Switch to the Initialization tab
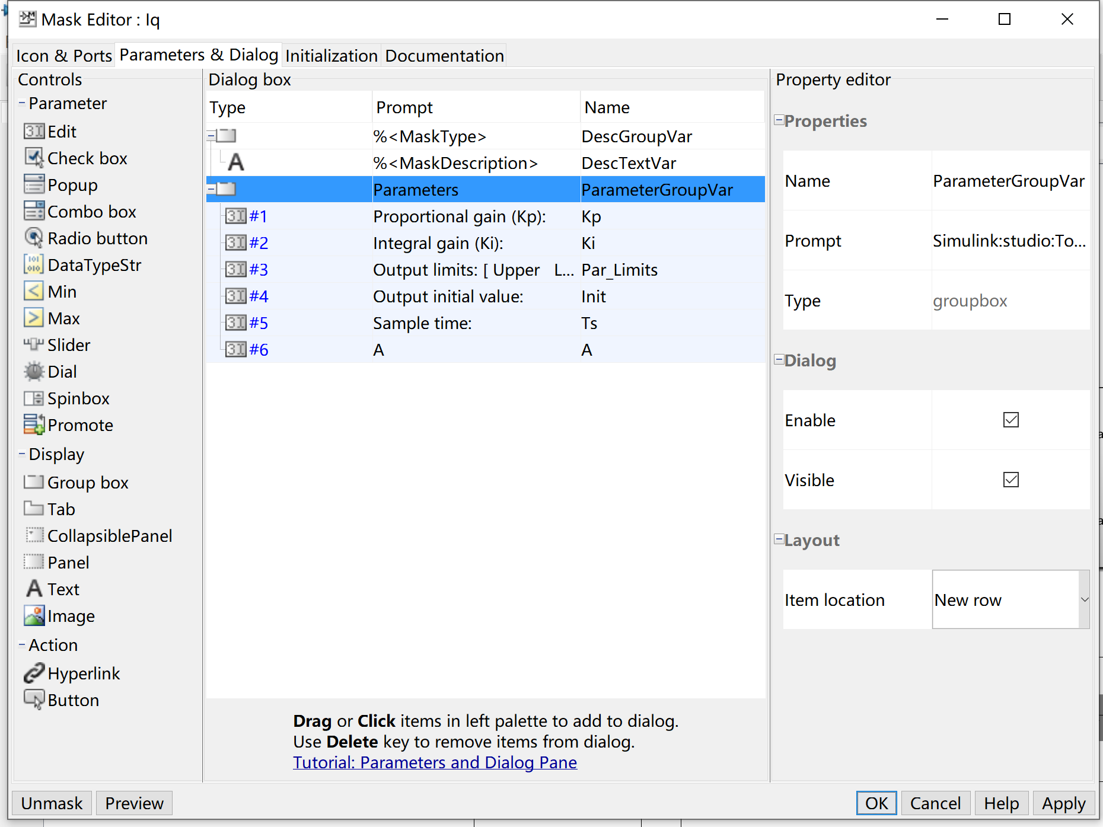Screen dimensions: 1103x827 (x=331, y=55)
